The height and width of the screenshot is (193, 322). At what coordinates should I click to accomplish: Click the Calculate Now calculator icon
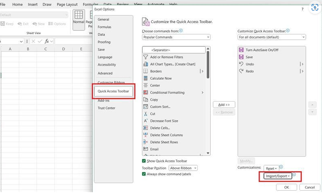pos(145,78)
